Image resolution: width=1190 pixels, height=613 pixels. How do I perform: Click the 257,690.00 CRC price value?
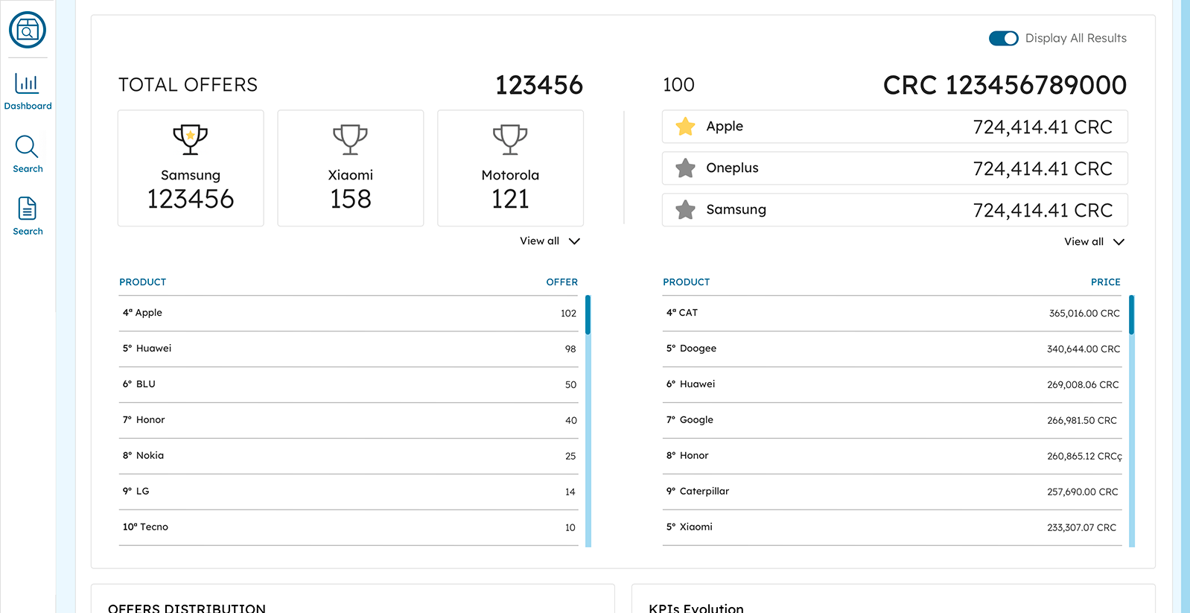(1083, 492)
